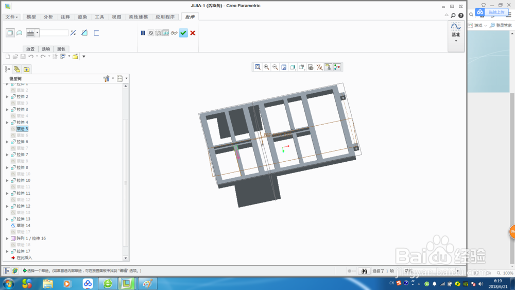Switch to the 视图 ribbon tab
The width and height of the screenshot is (515, 290).
point(116,17)
